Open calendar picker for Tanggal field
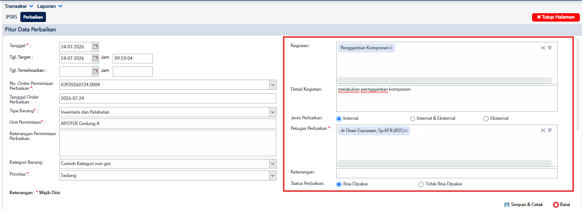 95,46
